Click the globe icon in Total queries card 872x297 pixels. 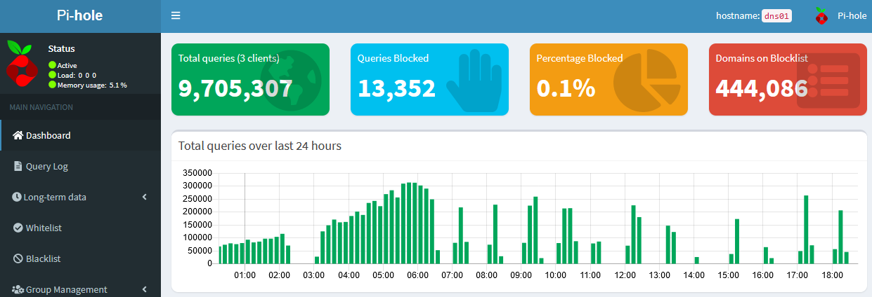[291, 81]
